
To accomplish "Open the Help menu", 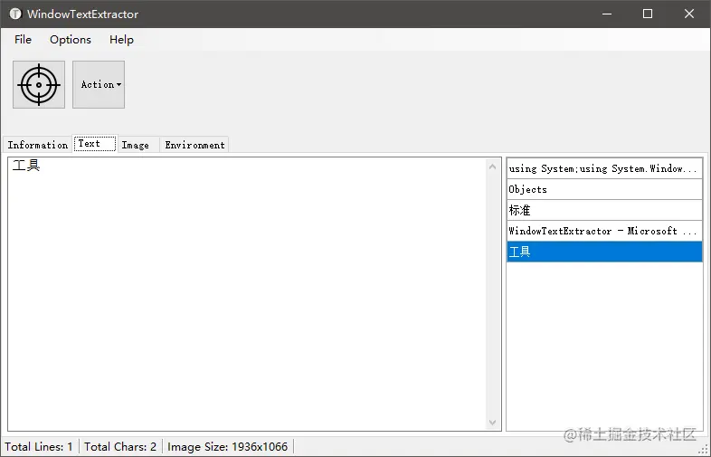I will tap(121, 40).
